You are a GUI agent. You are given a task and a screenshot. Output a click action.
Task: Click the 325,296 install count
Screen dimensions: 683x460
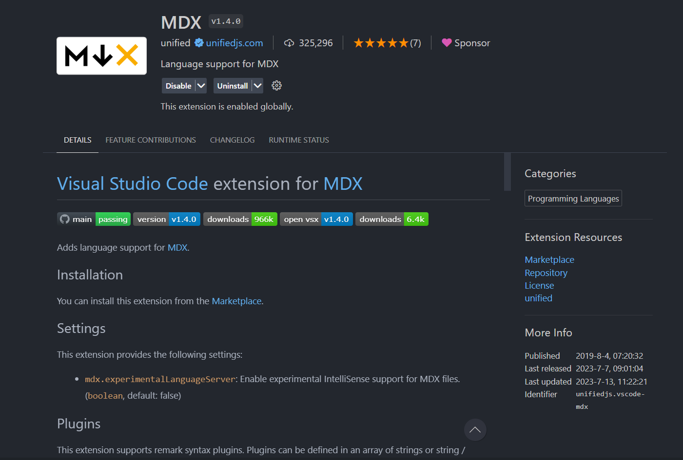pyautogui.click(x=316, y=43)
